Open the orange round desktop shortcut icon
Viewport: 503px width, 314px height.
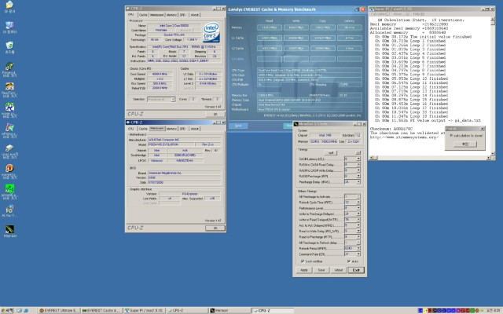[9, 169]
